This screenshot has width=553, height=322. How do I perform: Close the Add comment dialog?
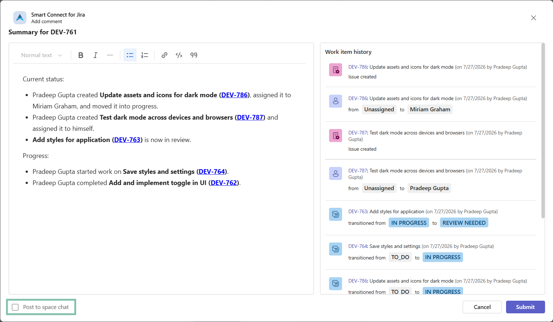tap(533, 18)
